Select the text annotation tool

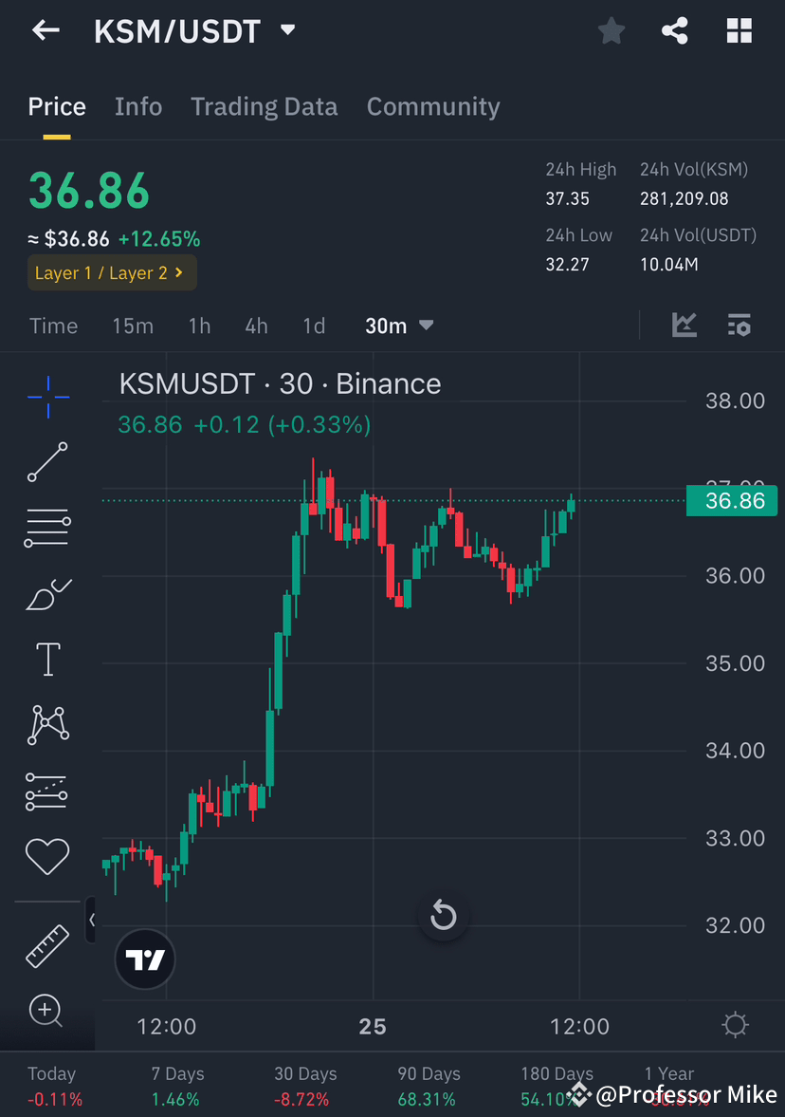tap(47, 659)
